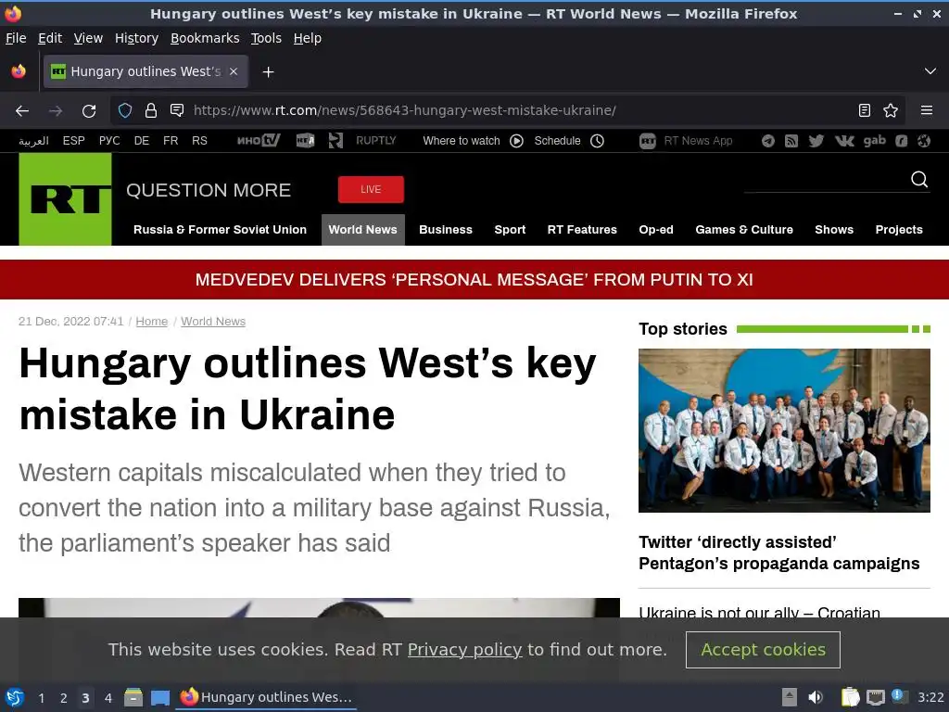Open the Sport section
This screenshot has height=712, width=949.
(510, 230)
